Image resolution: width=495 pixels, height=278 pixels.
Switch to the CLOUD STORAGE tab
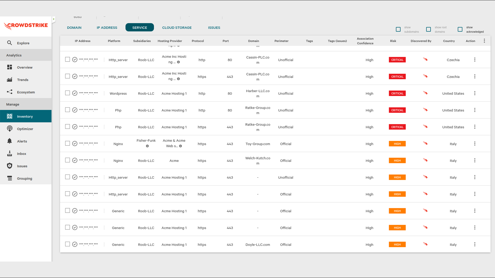pyautogui.click(x=177, y=28)
